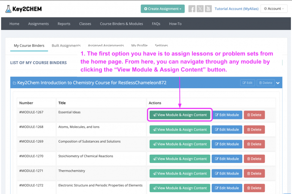292x194 pixels.
Task: Click the Key2CHEM flask logo
Action: pyautogui.click(x=9, y=8)
